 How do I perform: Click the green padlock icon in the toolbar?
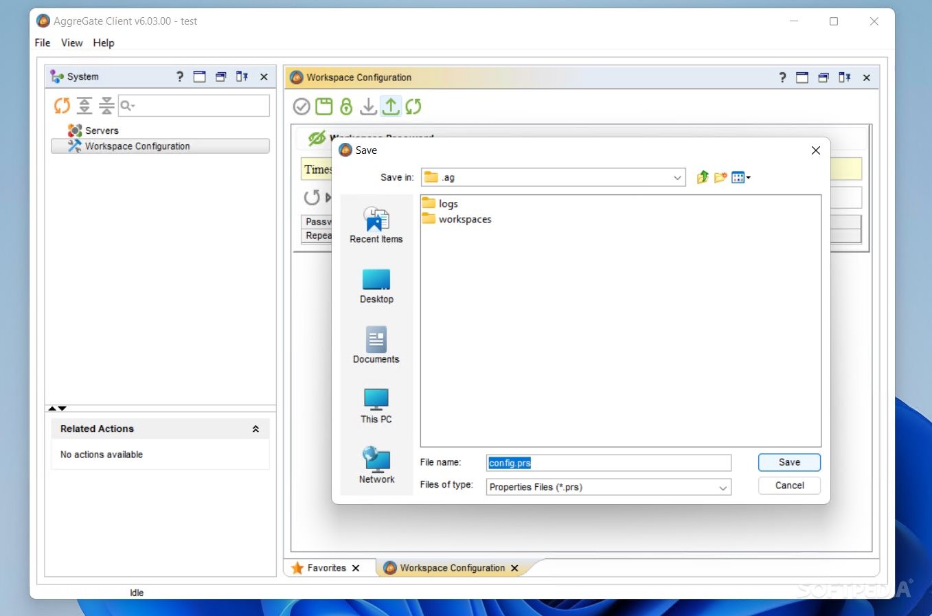pyautogui.click(x=346, y=106)
